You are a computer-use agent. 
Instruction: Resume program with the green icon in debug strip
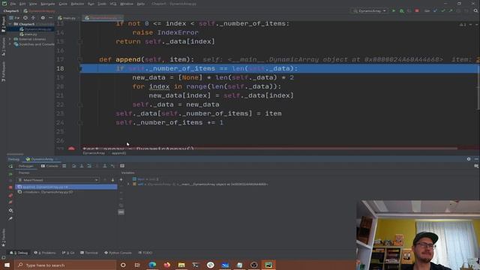point(10,174)
